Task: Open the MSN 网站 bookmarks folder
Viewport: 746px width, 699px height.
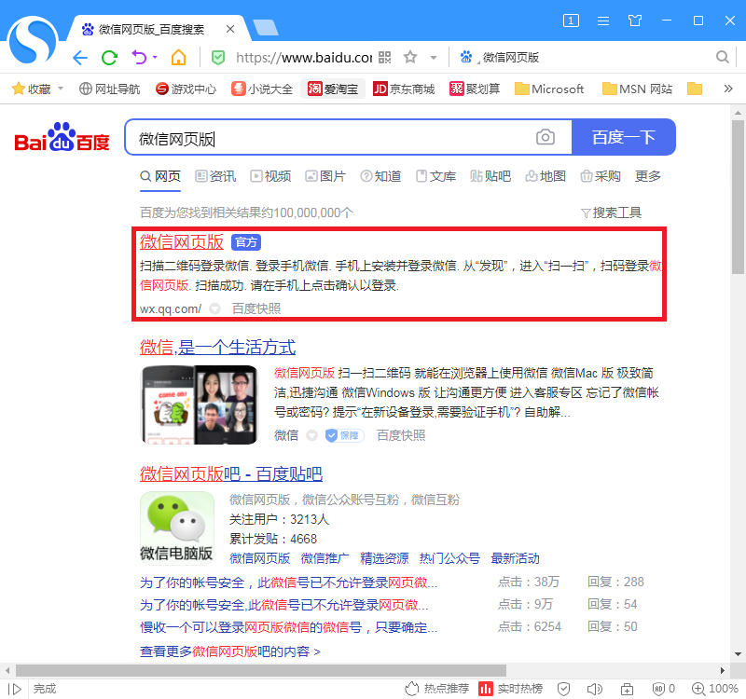Action: click(638, 89)
